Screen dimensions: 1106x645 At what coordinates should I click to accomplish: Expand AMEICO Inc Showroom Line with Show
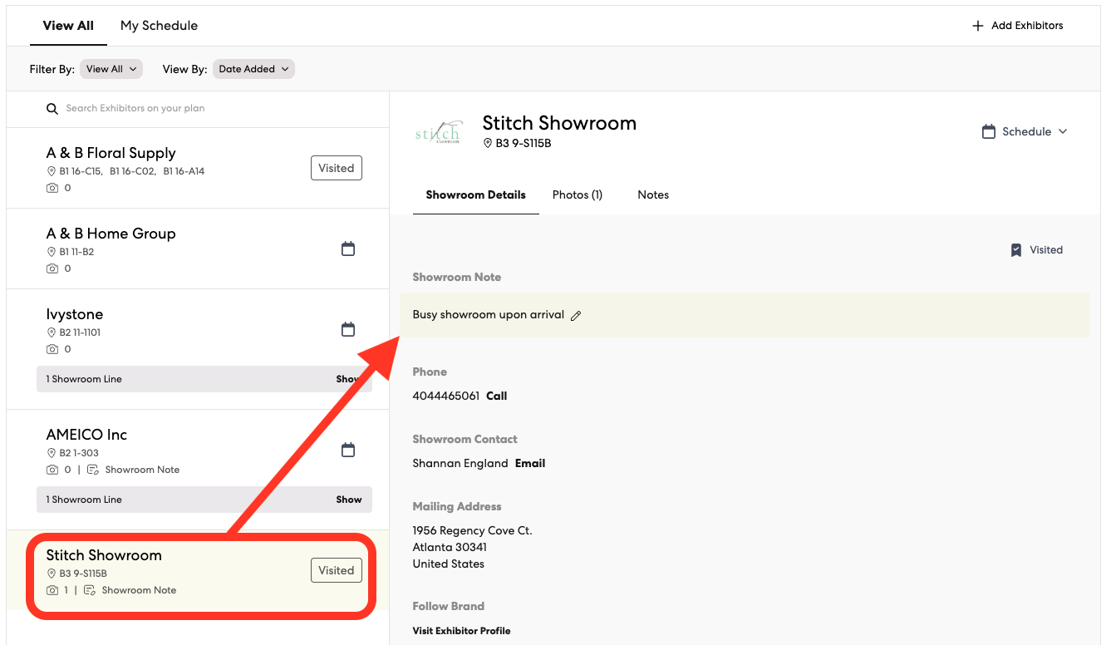pos(349,500)
